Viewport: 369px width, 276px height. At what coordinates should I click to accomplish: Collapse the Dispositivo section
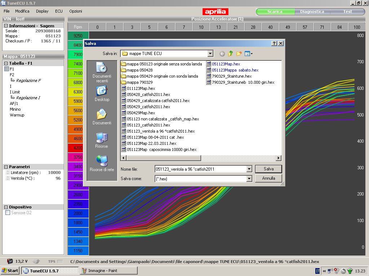6,207
